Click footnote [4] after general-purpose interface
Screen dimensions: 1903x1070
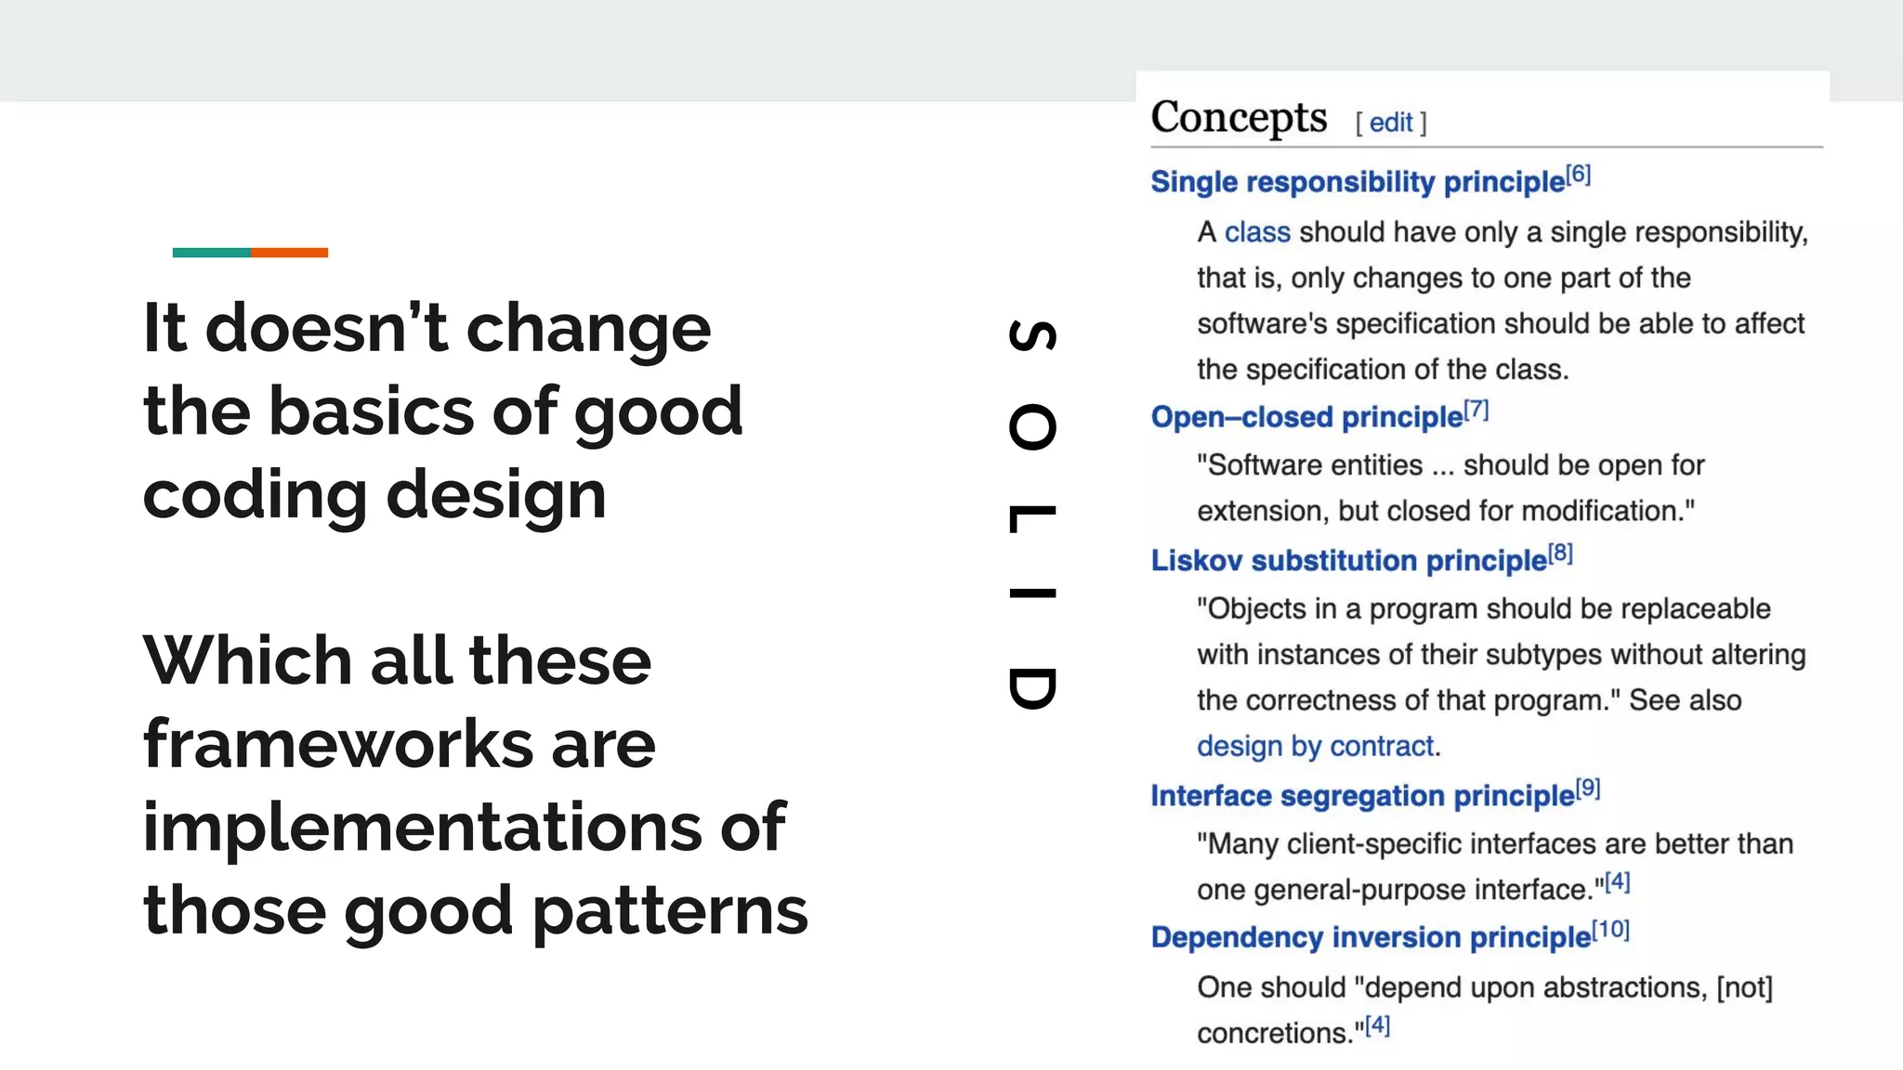pos(1618,881)
